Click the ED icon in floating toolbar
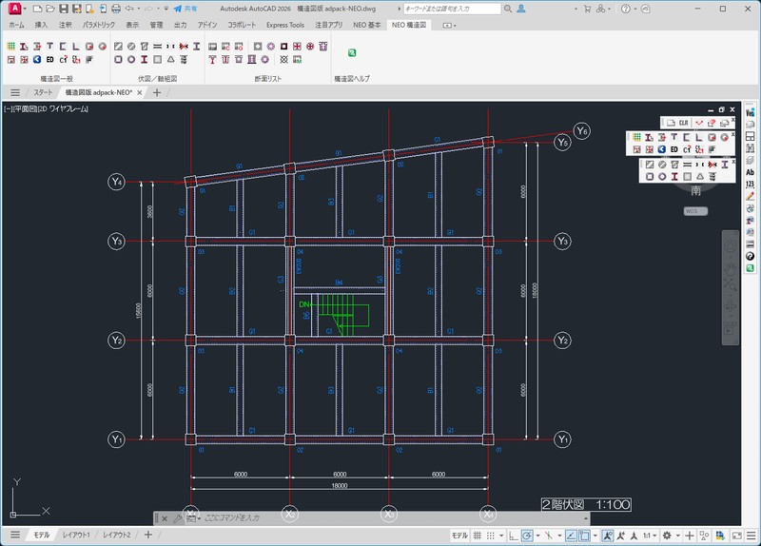This screenshot has width=761, height=546. pos(673,149)
